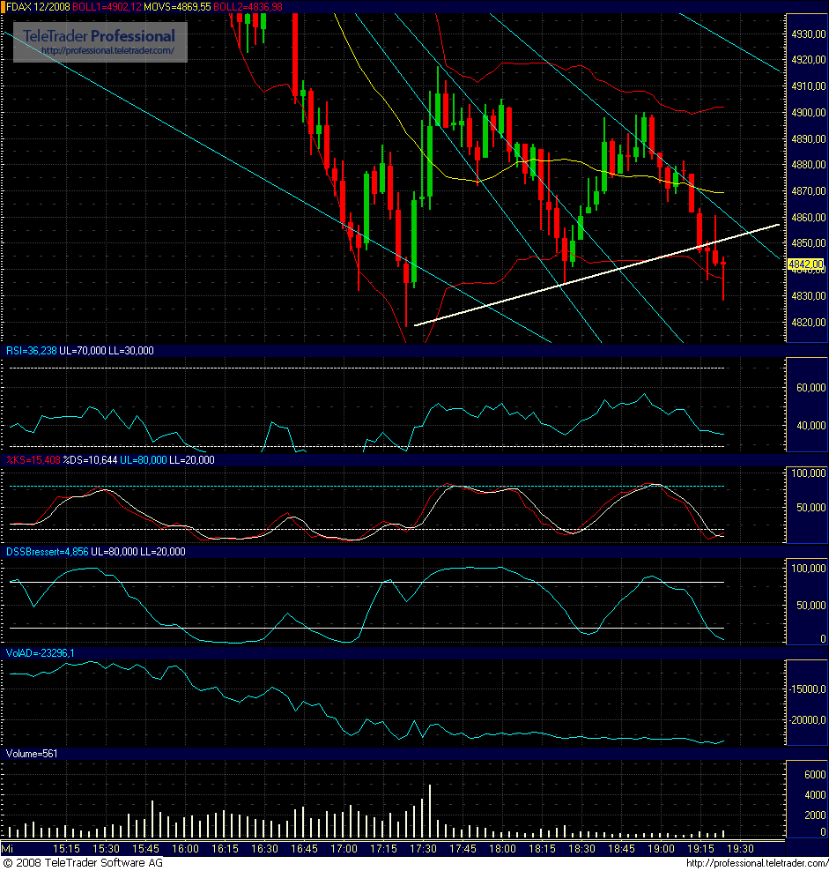Click the 4870,00 price axis label
Screen dimensions: 829x871
click(809, 190)
